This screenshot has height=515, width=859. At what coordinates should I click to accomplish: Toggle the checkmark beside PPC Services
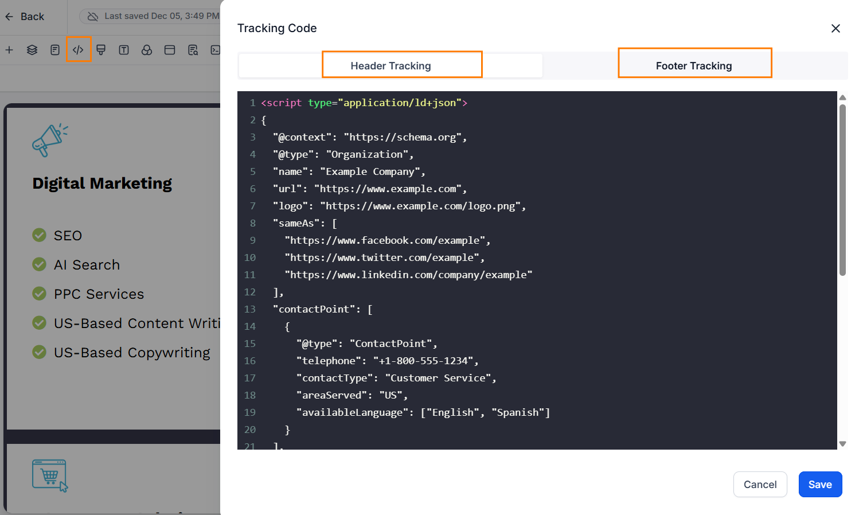pyautogui.click(x=39, y=294)
